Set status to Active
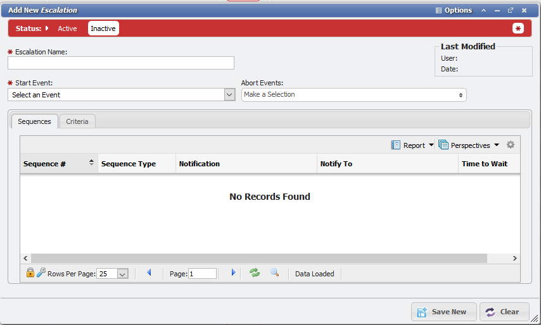541x325 pixels. (x=67, y=28)
